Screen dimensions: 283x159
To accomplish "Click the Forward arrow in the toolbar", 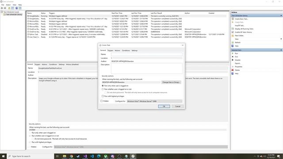I will pos(5,8).
